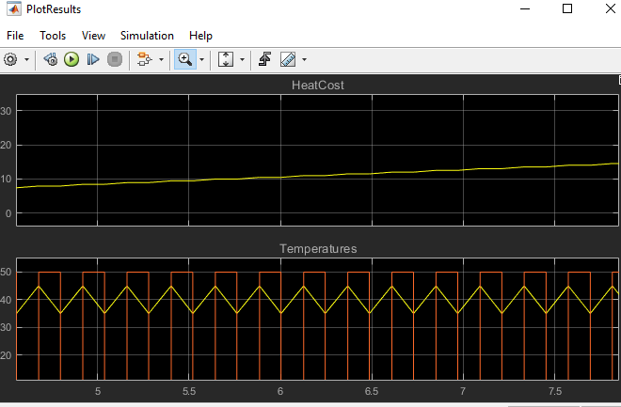Click the HeatCost plot title

click(318, 85)
